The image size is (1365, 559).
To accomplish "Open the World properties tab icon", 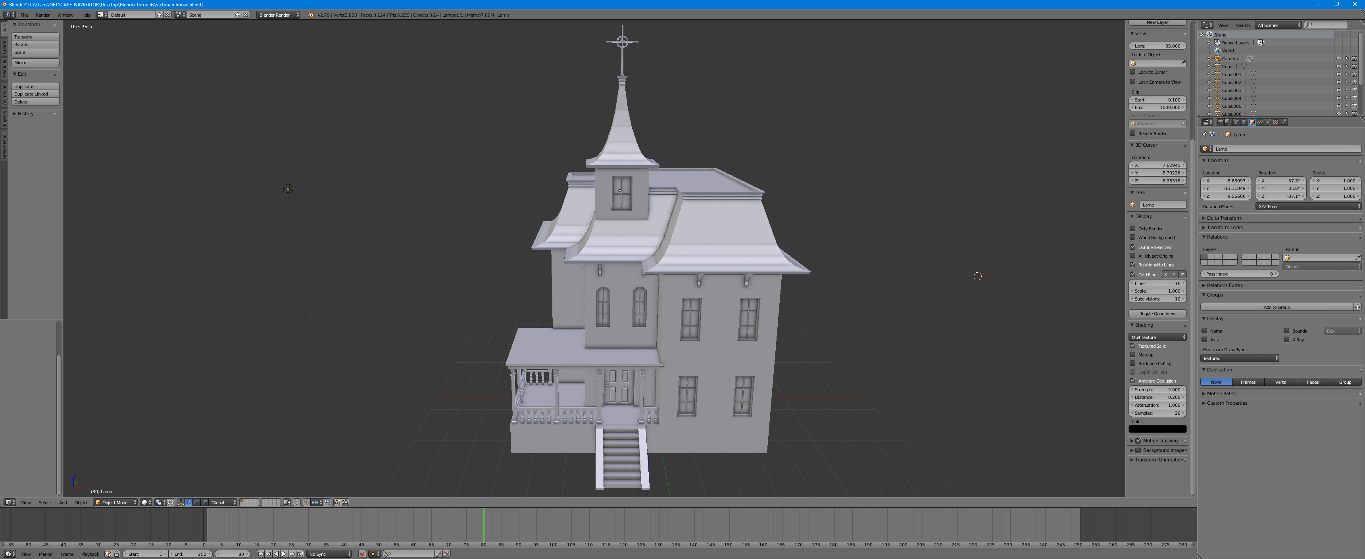I will click(x=1244, y=122).
